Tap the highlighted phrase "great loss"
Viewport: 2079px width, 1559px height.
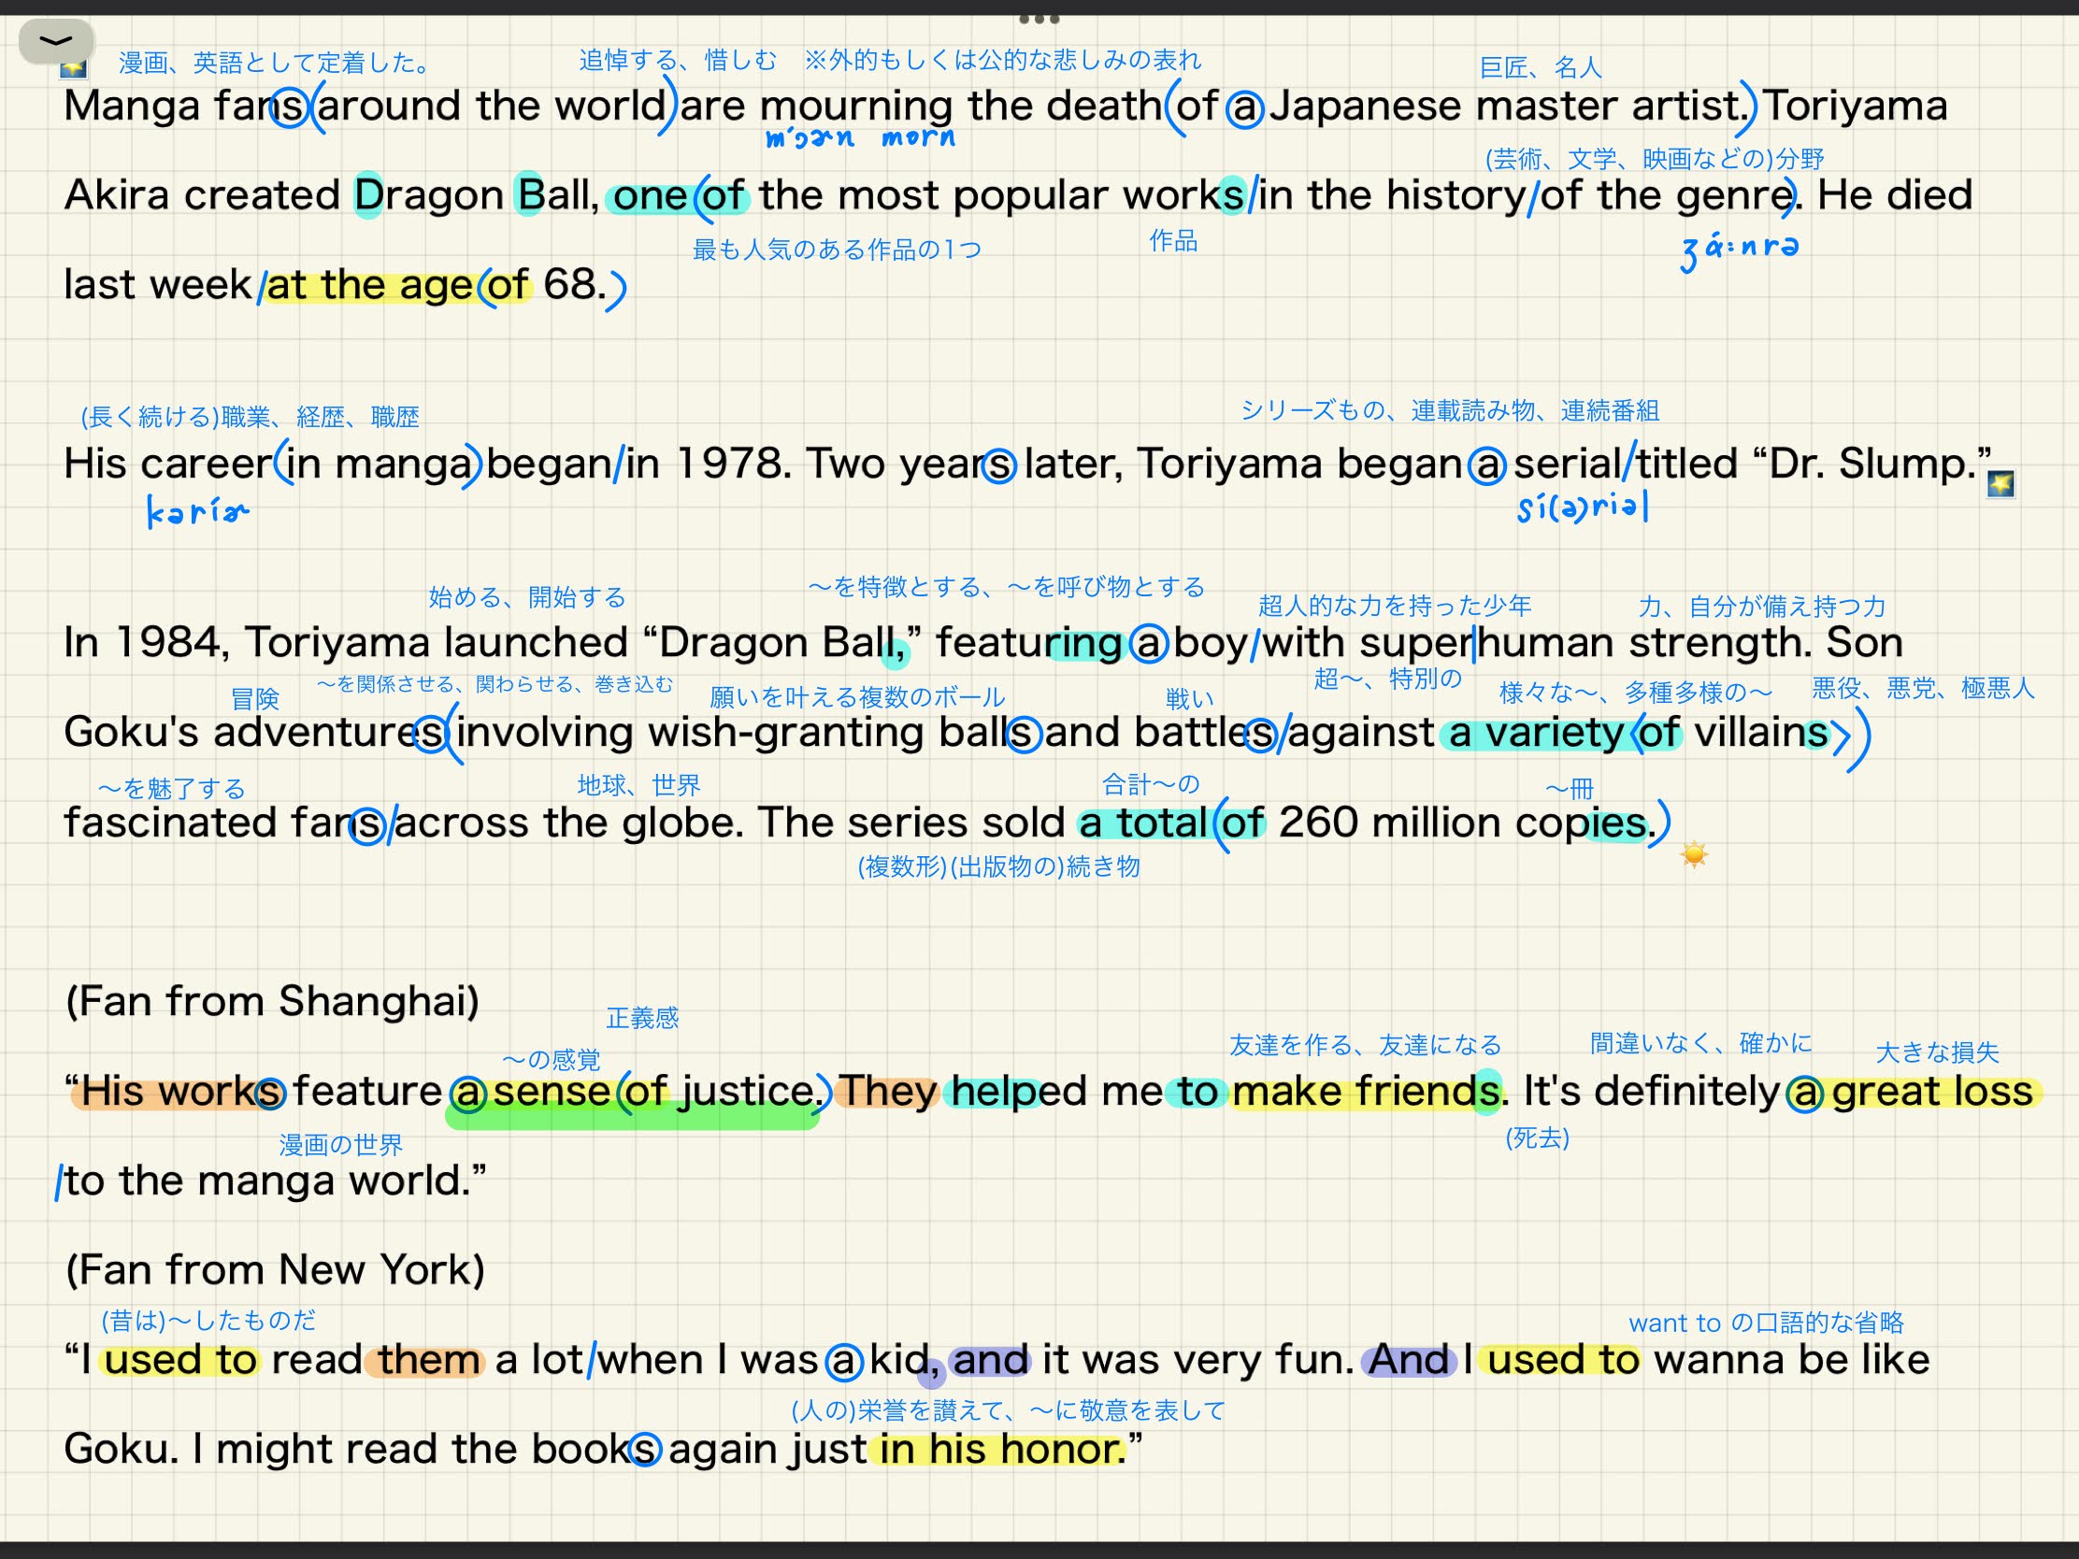coord(1931,1091)
